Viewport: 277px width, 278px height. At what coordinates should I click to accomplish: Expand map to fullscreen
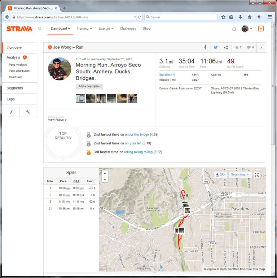(x=256, y=175)
